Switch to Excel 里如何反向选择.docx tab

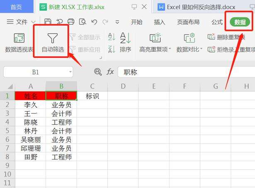201,7
